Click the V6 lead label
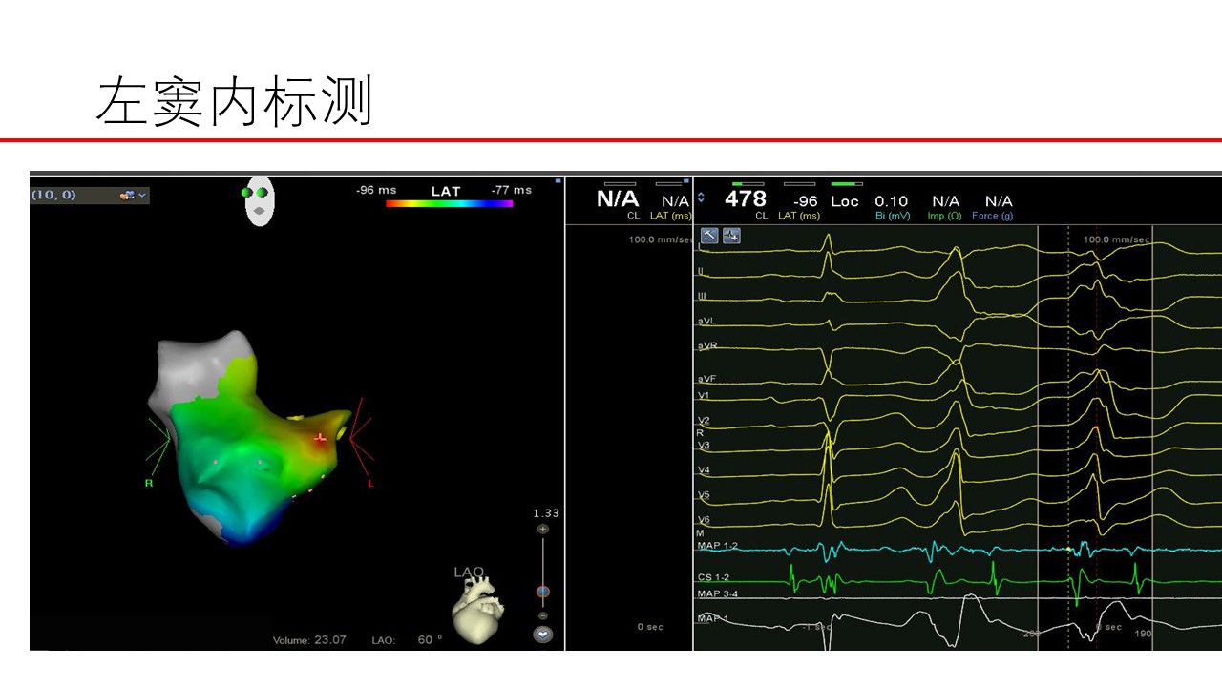Viewport: 1222px width, 687px height. (704, 520)
